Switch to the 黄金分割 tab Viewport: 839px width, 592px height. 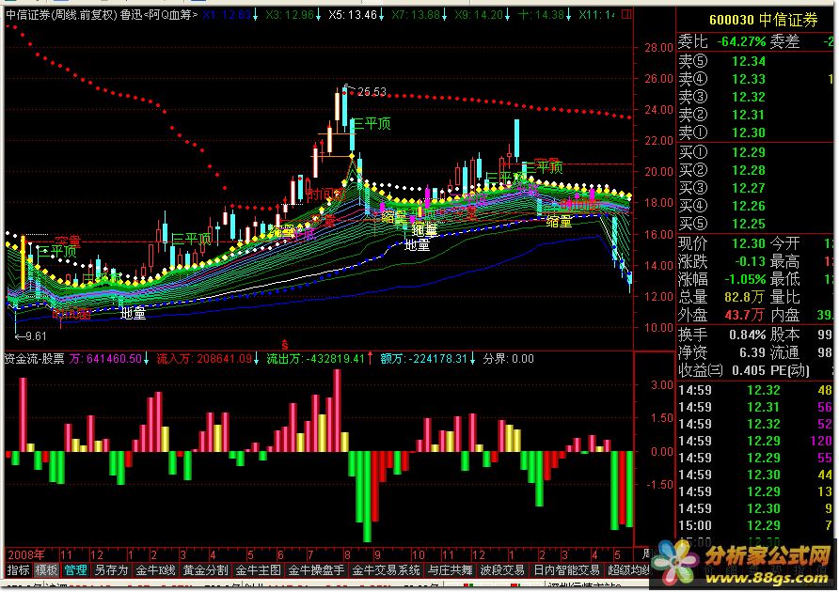(205, 570)
